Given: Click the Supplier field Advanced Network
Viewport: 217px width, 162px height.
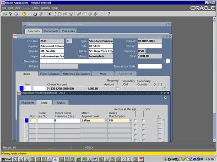Looking at the screenshot, I should [52, 46].
